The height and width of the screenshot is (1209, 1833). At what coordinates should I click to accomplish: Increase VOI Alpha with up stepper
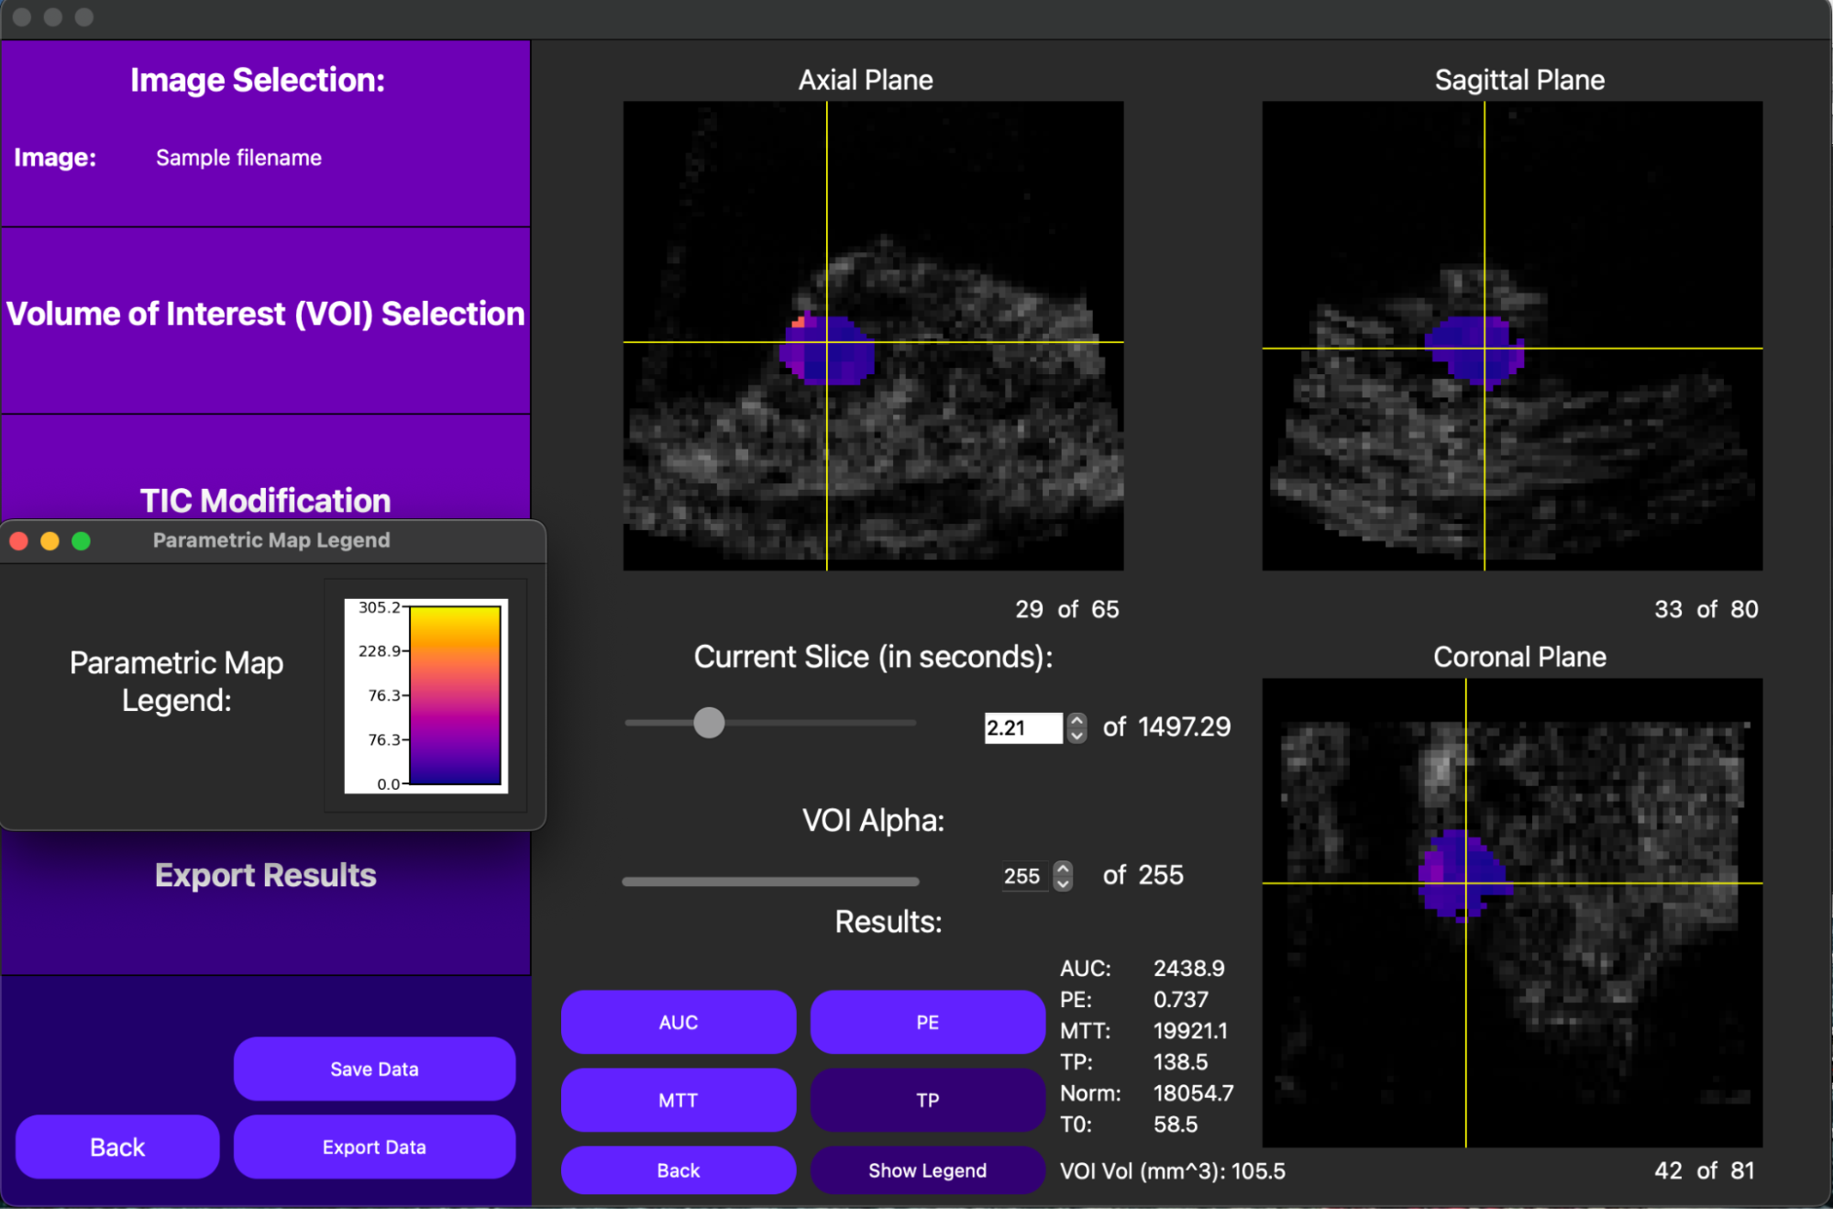pos(1063,868)
